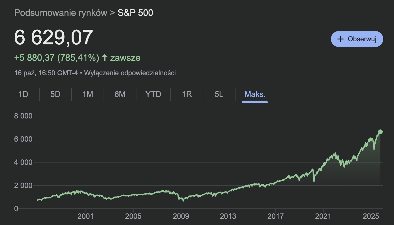Viewport: 394px width, 225px height.
Task: Switch to the 5D range tab
Action: [x=55, y=94]
